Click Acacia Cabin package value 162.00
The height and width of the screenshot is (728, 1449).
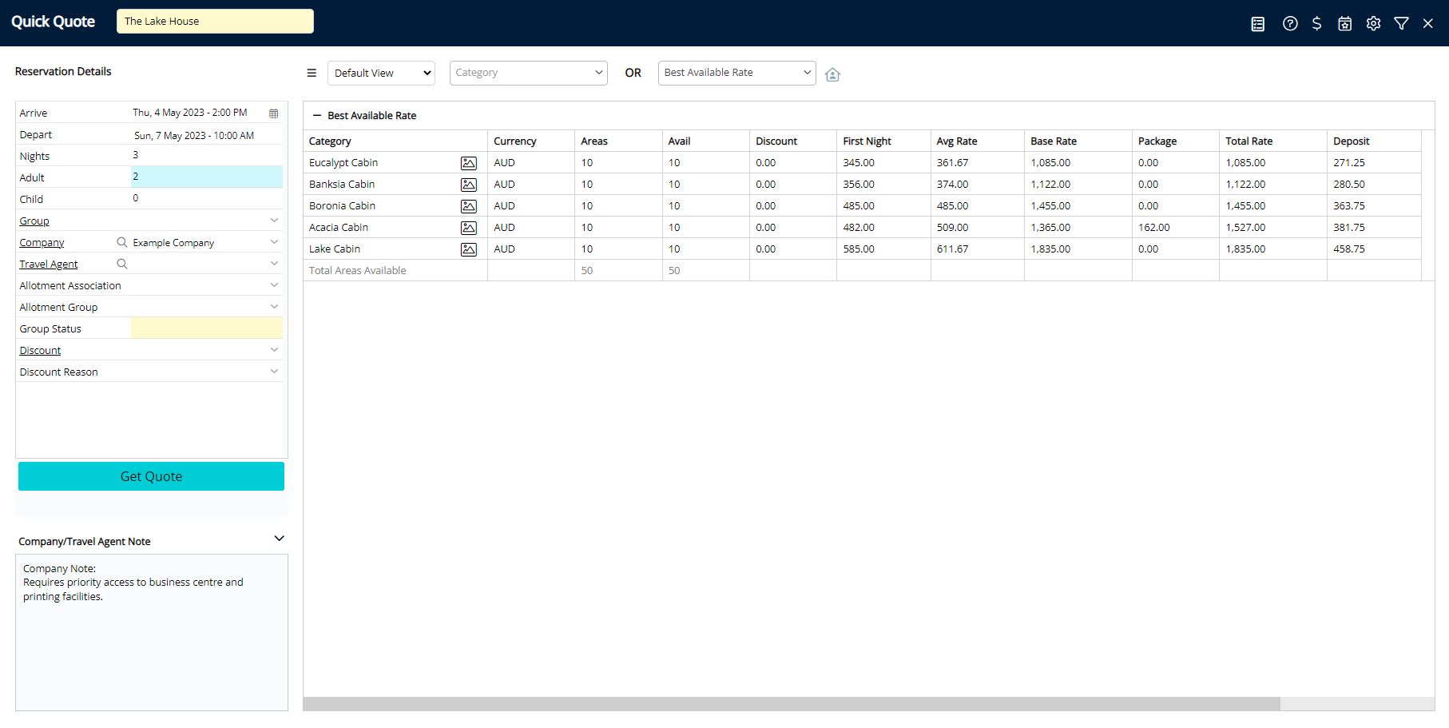[x=1153, y=228]
